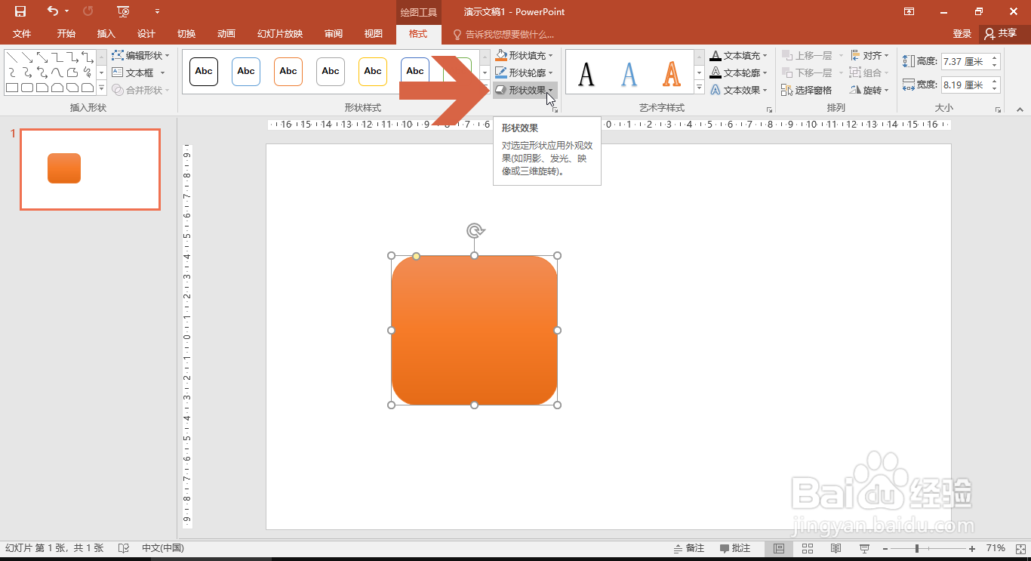
Task: Apply orange outlined A WordArt style
Action: point(671,73)
